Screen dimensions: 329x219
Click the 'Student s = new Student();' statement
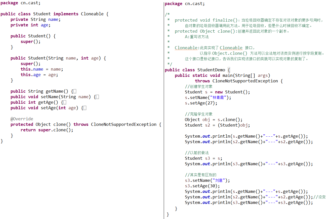217,92
